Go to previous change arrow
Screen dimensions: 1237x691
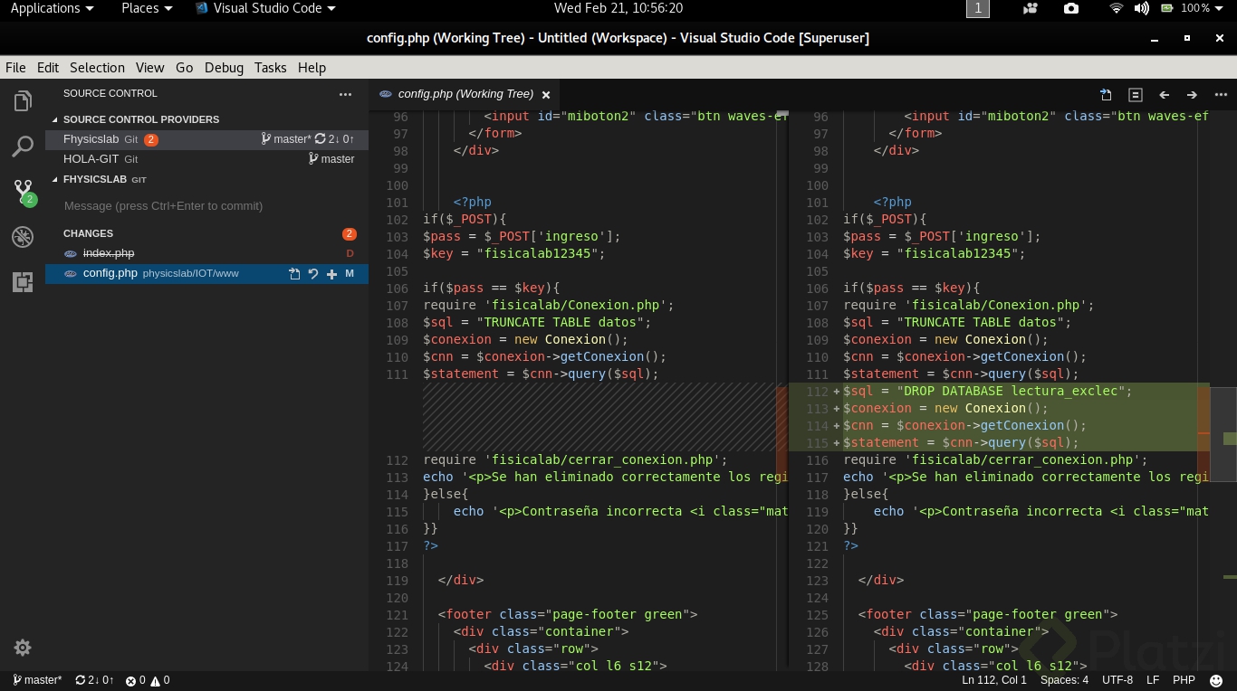(1165, 94)
